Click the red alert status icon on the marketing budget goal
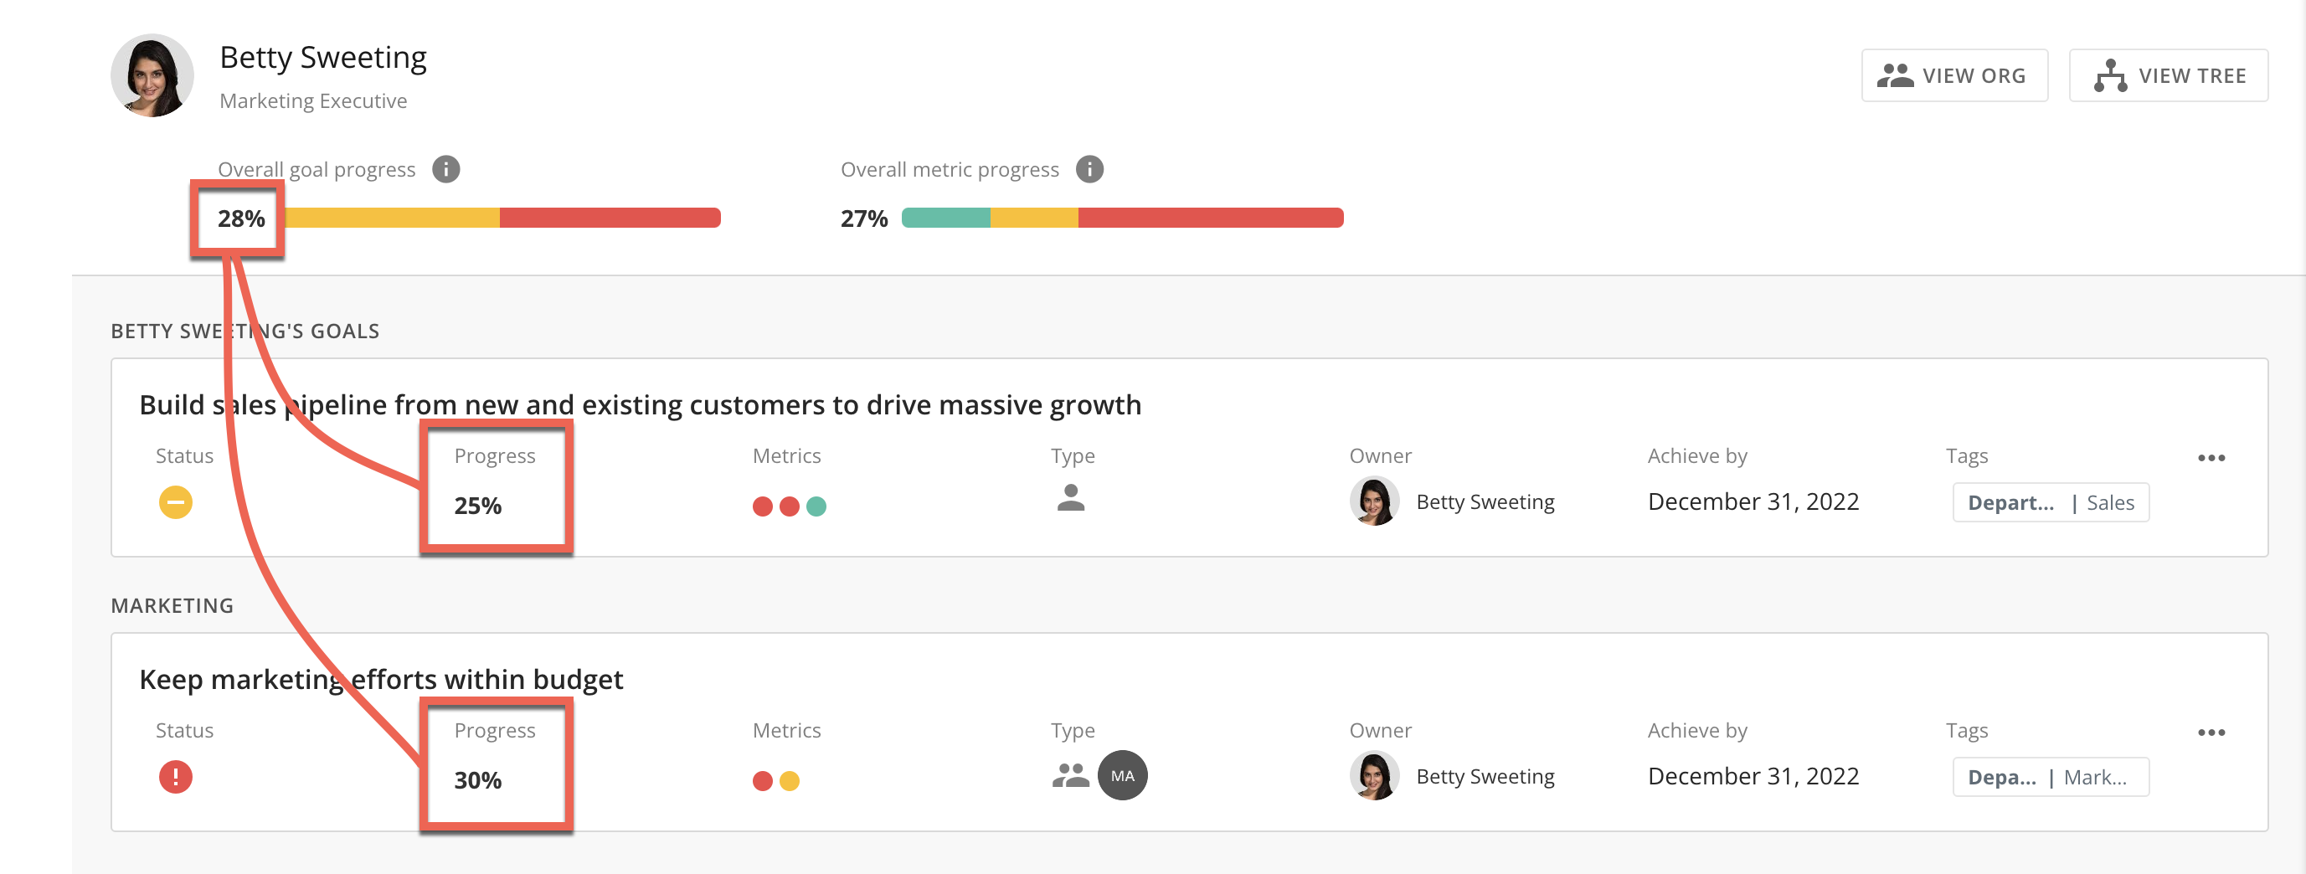 [176, 777]
